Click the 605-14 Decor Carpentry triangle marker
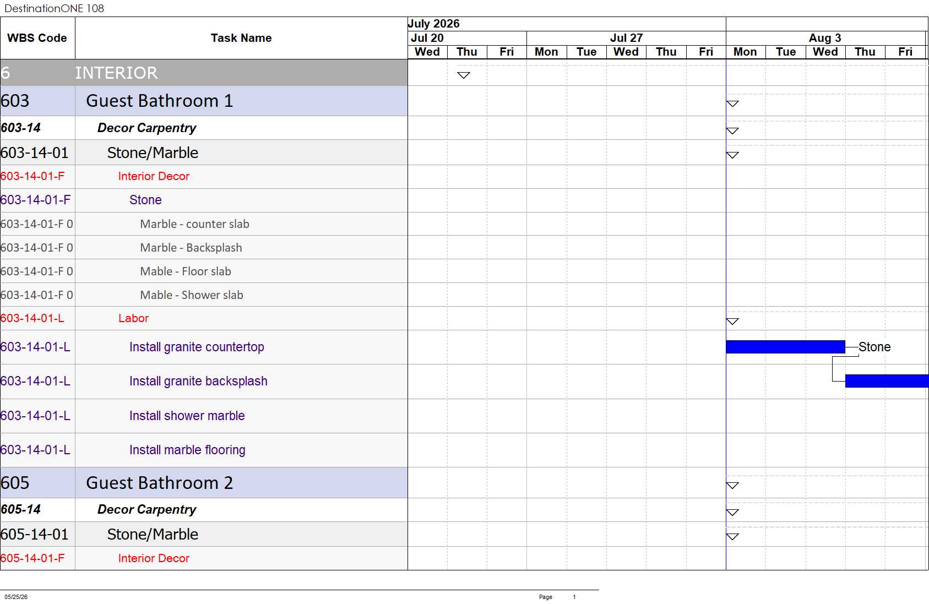929x604 pixels. click(732, 512)
